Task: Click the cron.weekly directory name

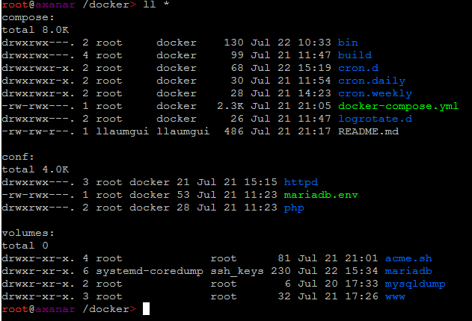Action: 375,93
